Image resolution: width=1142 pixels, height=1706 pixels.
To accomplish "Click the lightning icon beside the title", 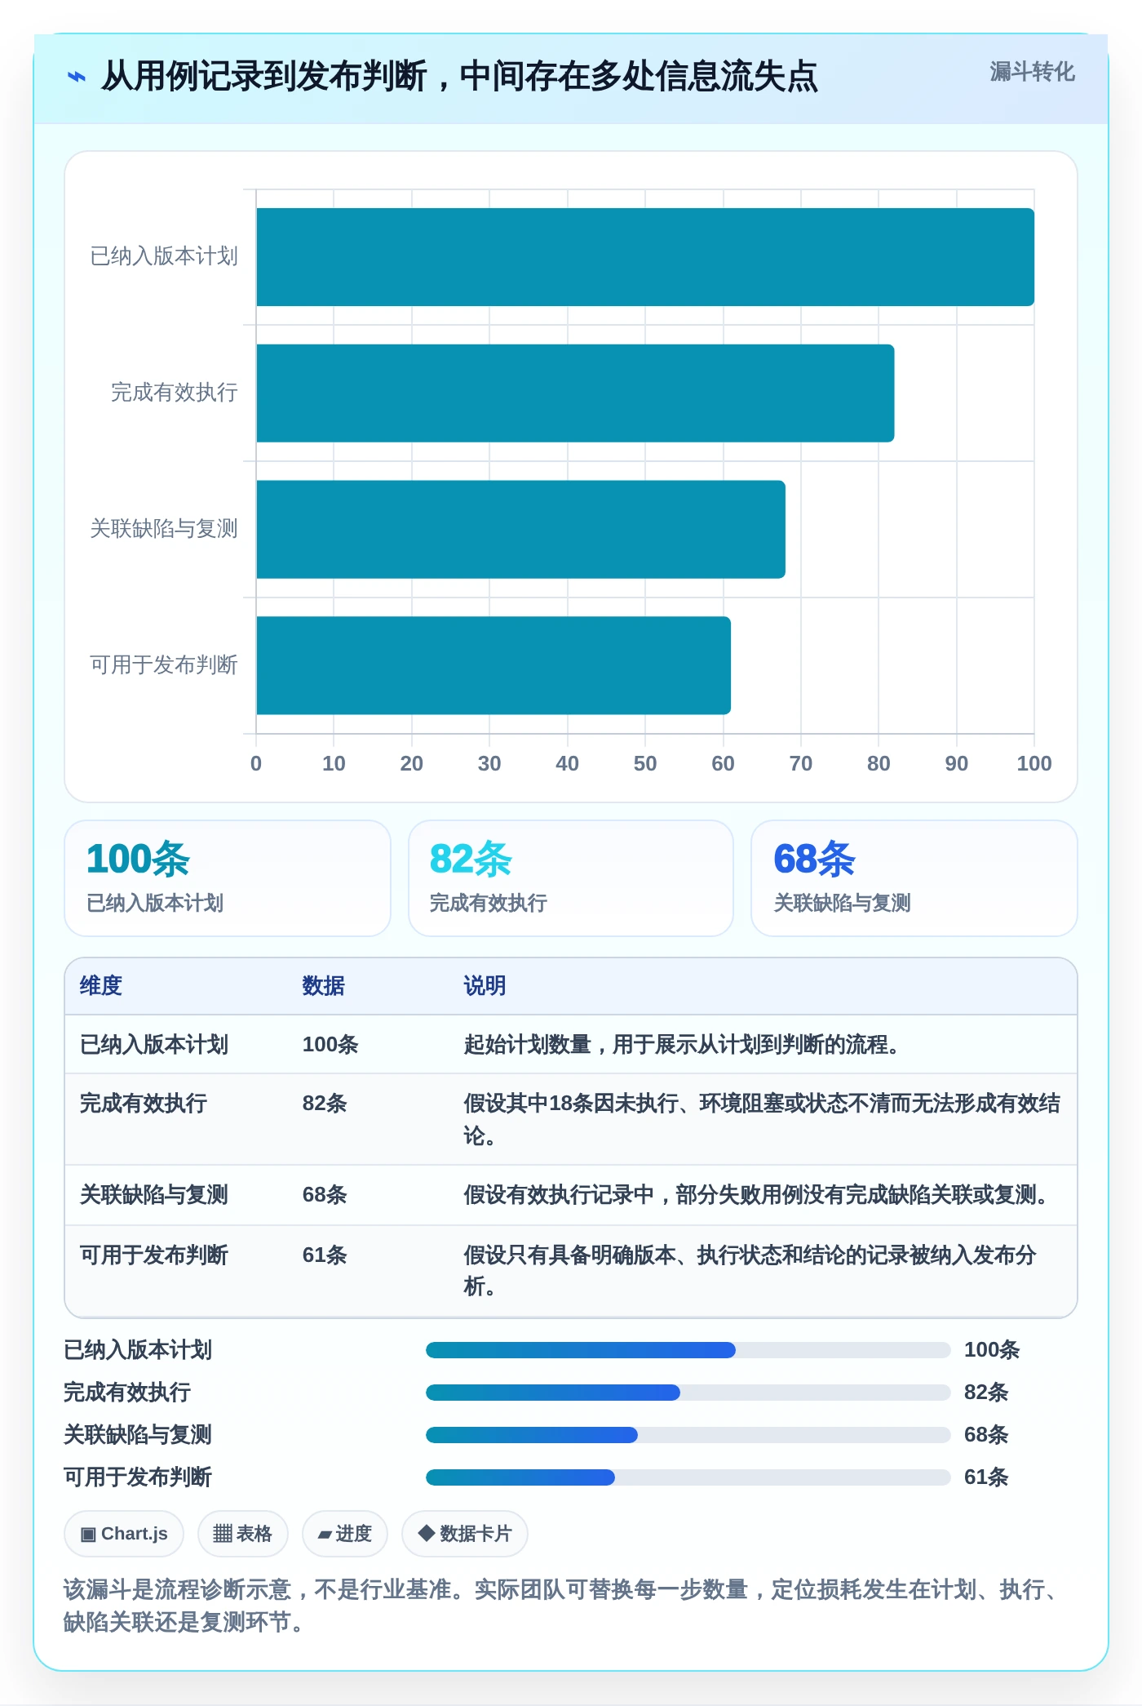I will coord(76,78).
